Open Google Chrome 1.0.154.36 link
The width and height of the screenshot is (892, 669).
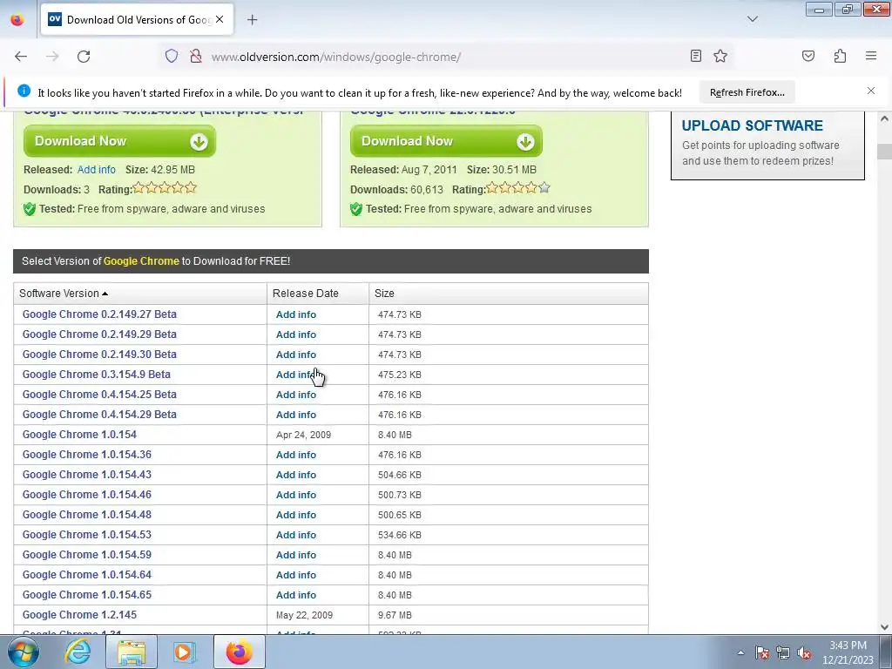tap(86, 454)
